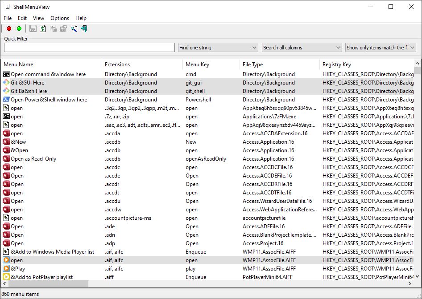Open the Search all columns dropdown
Image resolution: width=422 pixels, height=299 pixels.
[302, 48]
